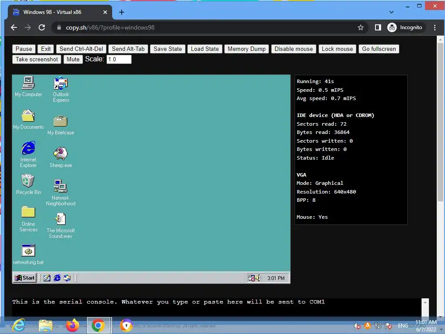Open Chrome three-dot menu

pyautogui.click(x=435, y=27)
